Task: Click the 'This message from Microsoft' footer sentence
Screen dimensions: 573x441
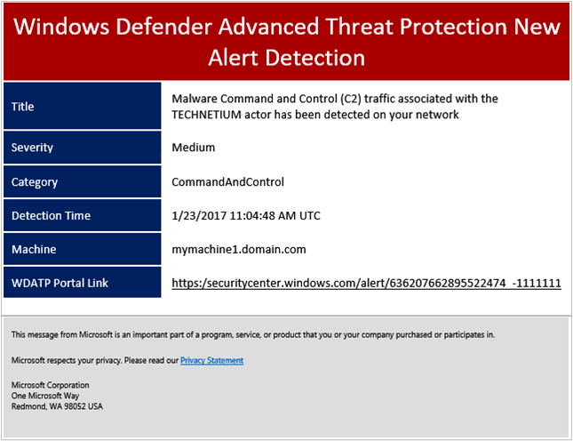Action: [253, 334]
